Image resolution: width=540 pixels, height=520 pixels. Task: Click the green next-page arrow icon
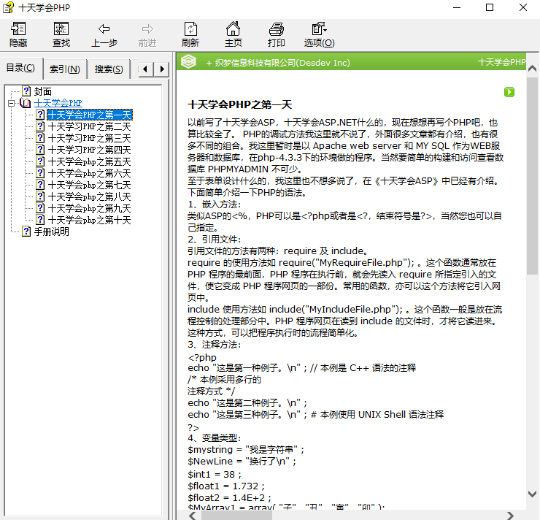[x=509, y=92]
